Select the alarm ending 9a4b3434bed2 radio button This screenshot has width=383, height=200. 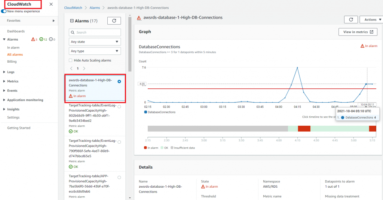click(119, 106)
